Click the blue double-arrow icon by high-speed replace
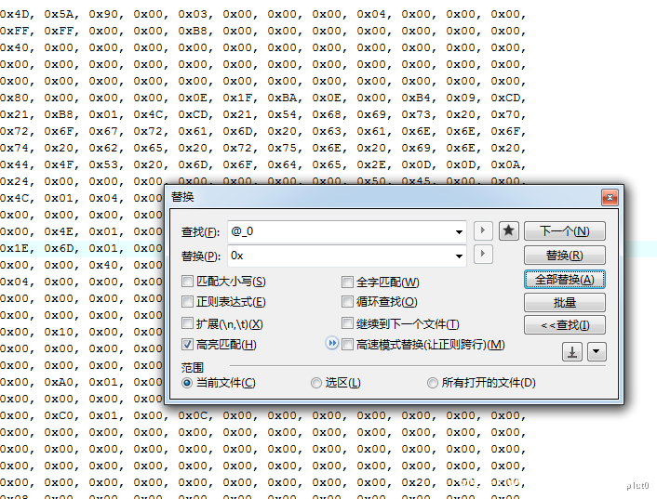Screen dimensions: 657x499 [331, 344]
